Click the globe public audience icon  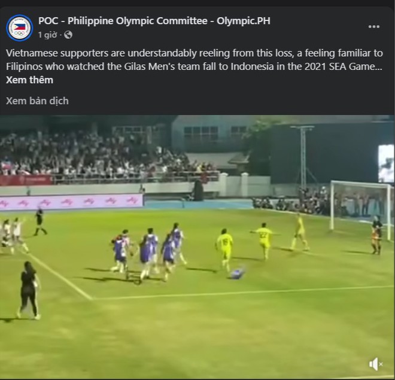68,35
